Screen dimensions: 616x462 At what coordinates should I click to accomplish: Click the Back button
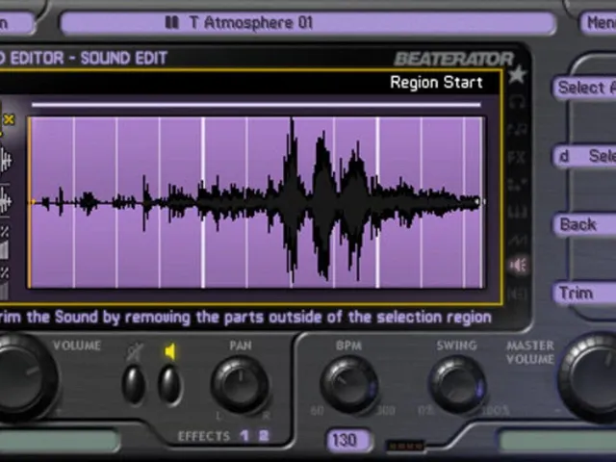coord(585,224)
